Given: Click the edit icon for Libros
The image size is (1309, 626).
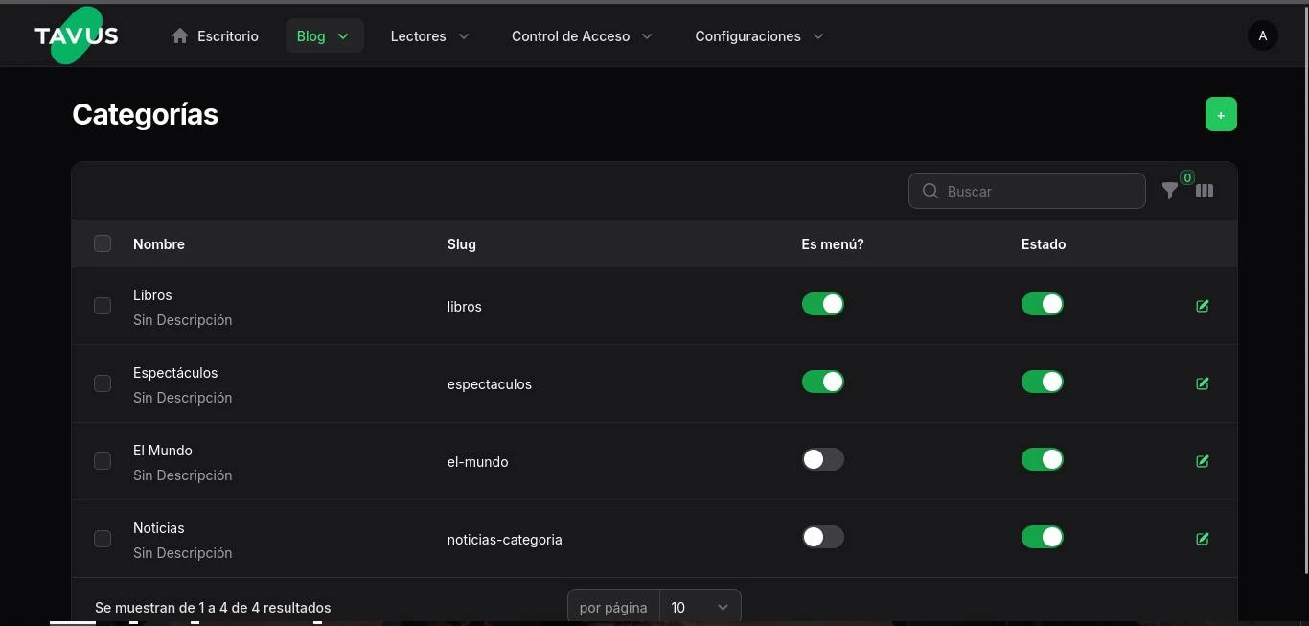Looking at the screenshot, I should [x=1202, y=306].
